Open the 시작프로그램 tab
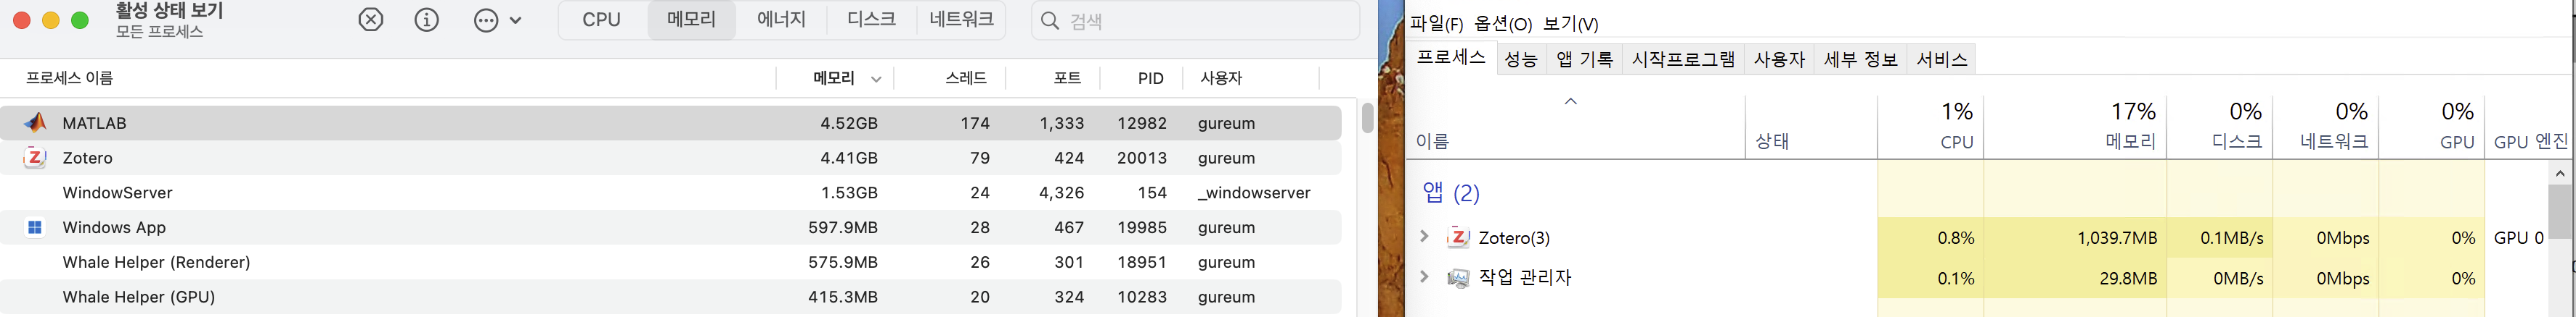The width and height of the screenshot is (2576, 317). tap(1684, 60)
